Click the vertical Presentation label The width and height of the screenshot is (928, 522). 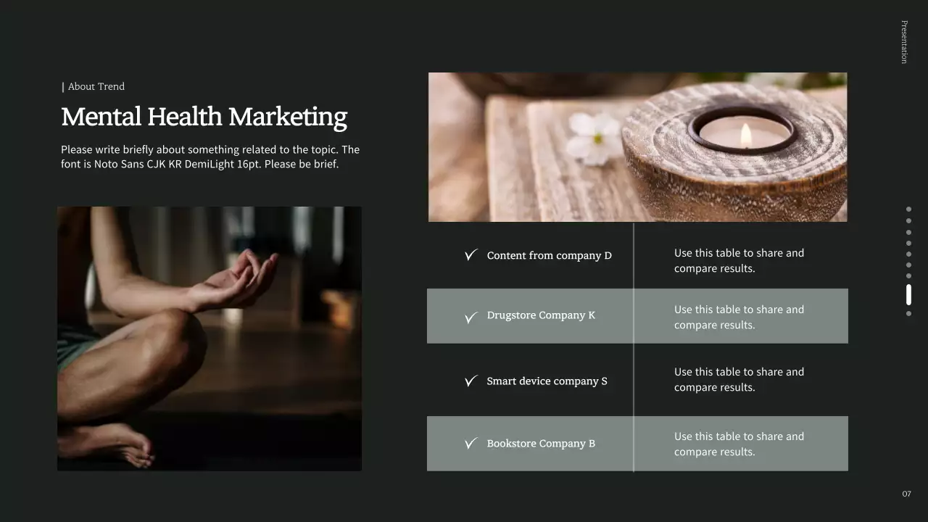(904, 42)
